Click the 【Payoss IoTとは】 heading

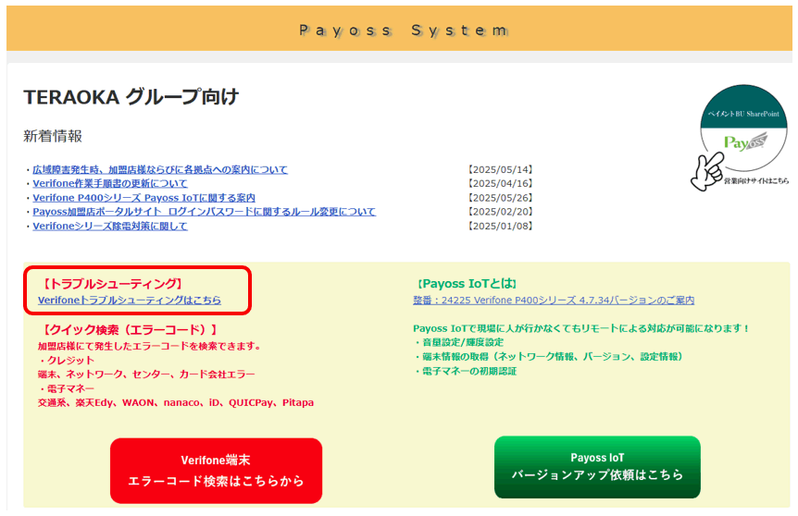(x=467, y=284)
